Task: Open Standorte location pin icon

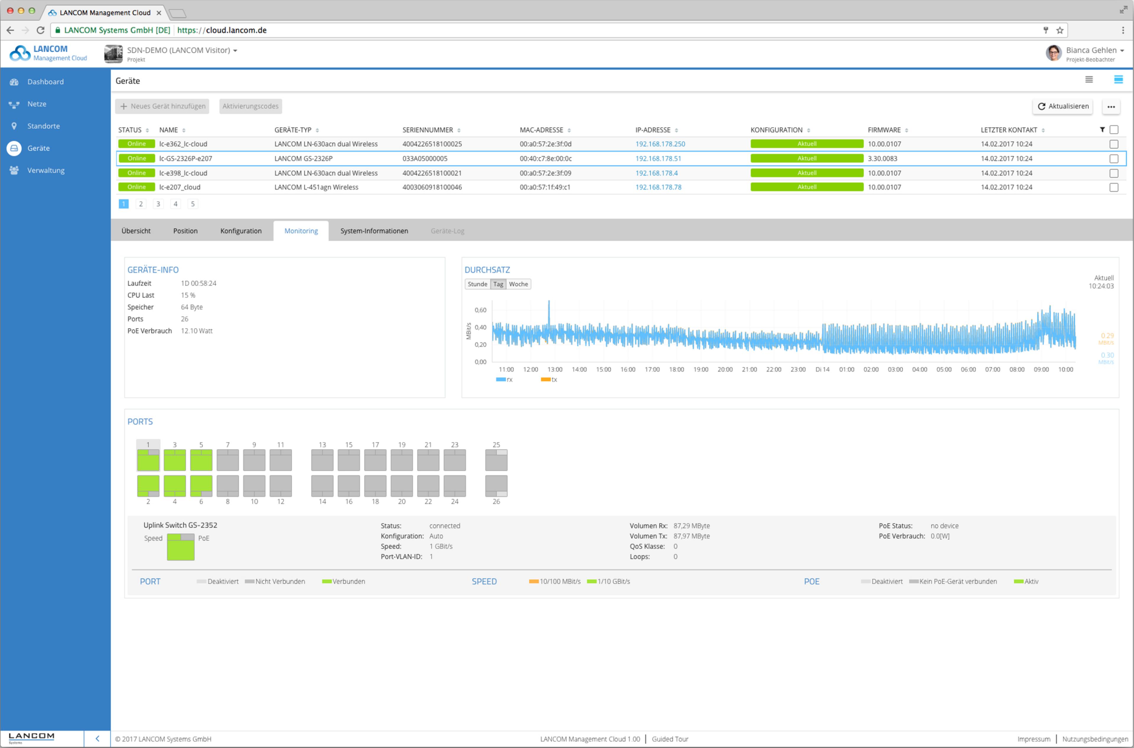Action: tap(14, 126)
